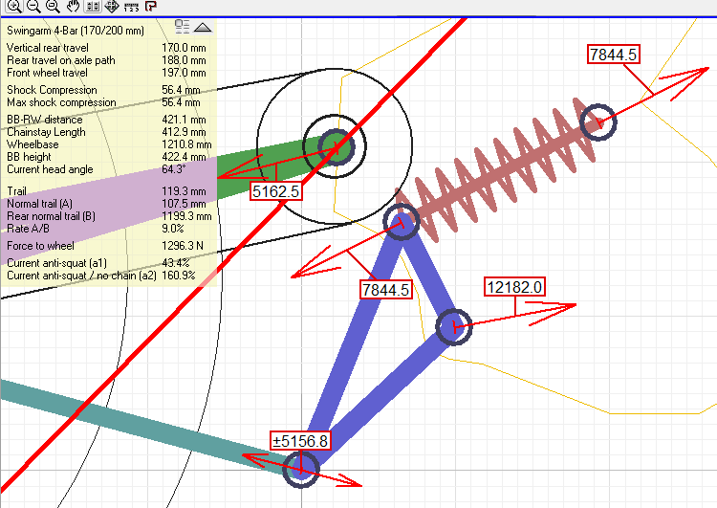The width and height of the screenshot is (717, 508).
Task: Select the ruler measurement tool
Action: point(132,7)
